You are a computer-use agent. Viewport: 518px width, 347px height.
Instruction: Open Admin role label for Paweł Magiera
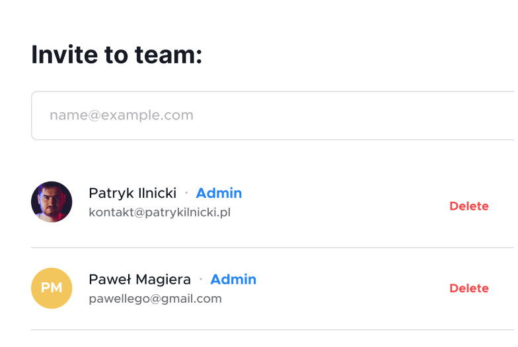233,279
